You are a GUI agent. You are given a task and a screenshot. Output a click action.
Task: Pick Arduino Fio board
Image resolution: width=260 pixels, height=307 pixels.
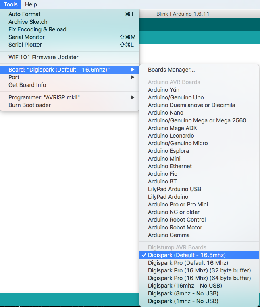pos(199,174)
